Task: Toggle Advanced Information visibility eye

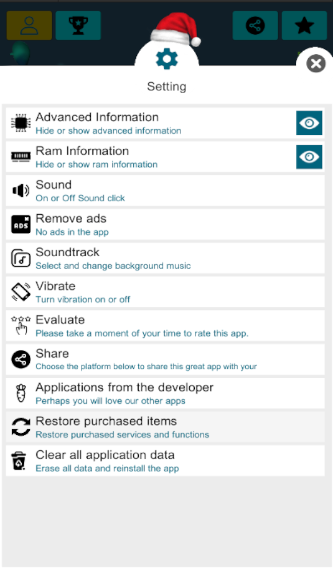Action: 309,123
